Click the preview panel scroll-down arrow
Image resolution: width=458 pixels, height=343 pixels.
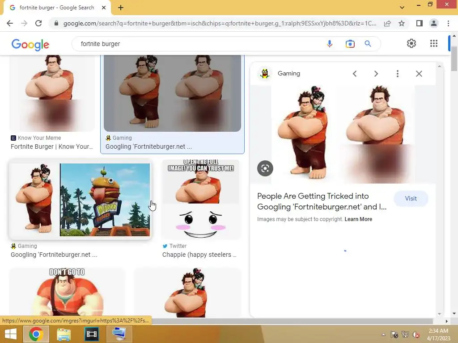click(x=439, y=314)
